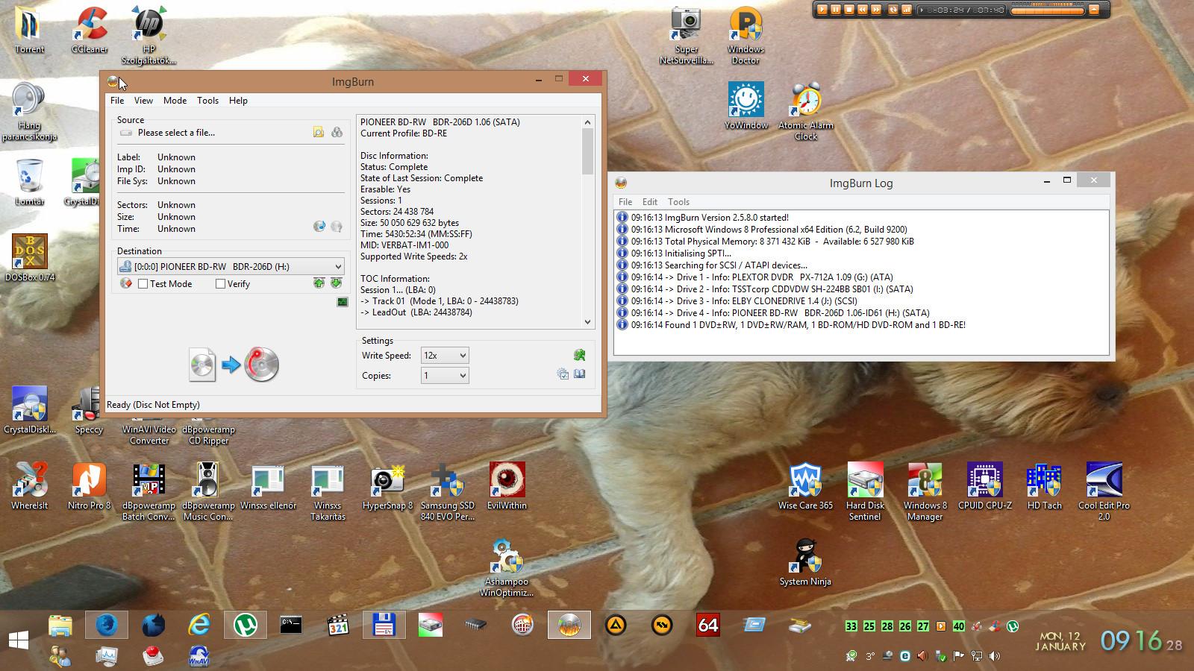Click the red disc icon beside Test Mode
Image resolution: width=1194 pixels, height=671 pixels.
click(126, 283)
